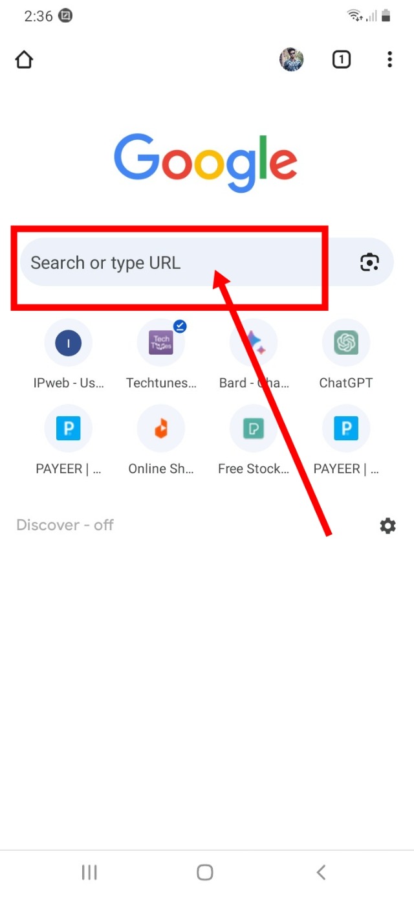Tap the Discover - off label
This screenshot has height=898, width=414.
tap(65, 525)
